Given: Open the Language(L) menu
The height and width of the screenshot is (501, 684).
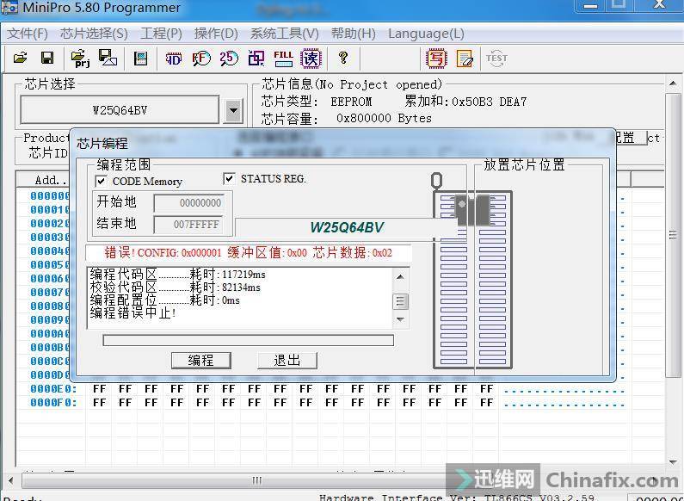Looking at the screenshot, I should pyautogui.click(x=426, y=34).
